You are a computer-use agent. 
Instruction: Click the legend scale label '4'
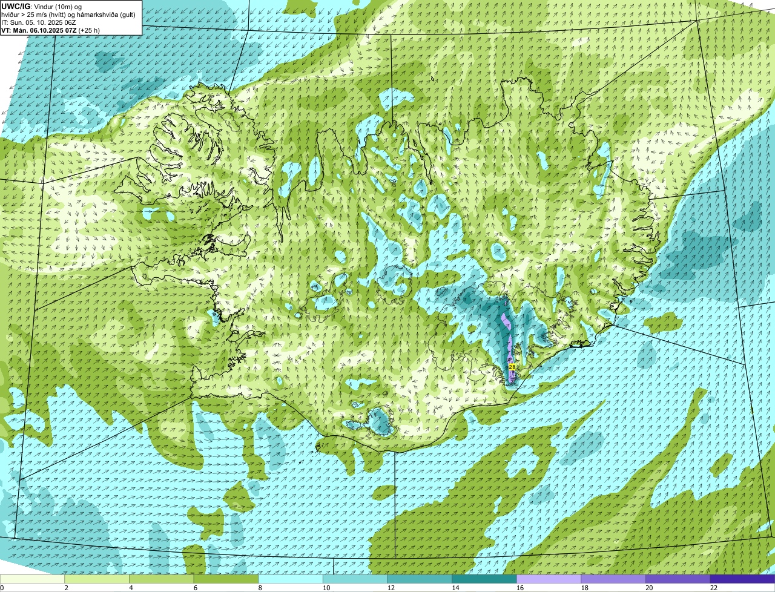point(131,588)
